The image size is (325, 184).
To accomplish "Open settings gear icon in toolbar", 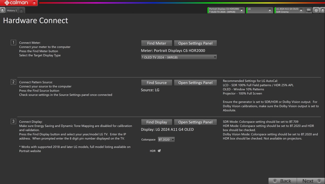I will pos(316,10).
